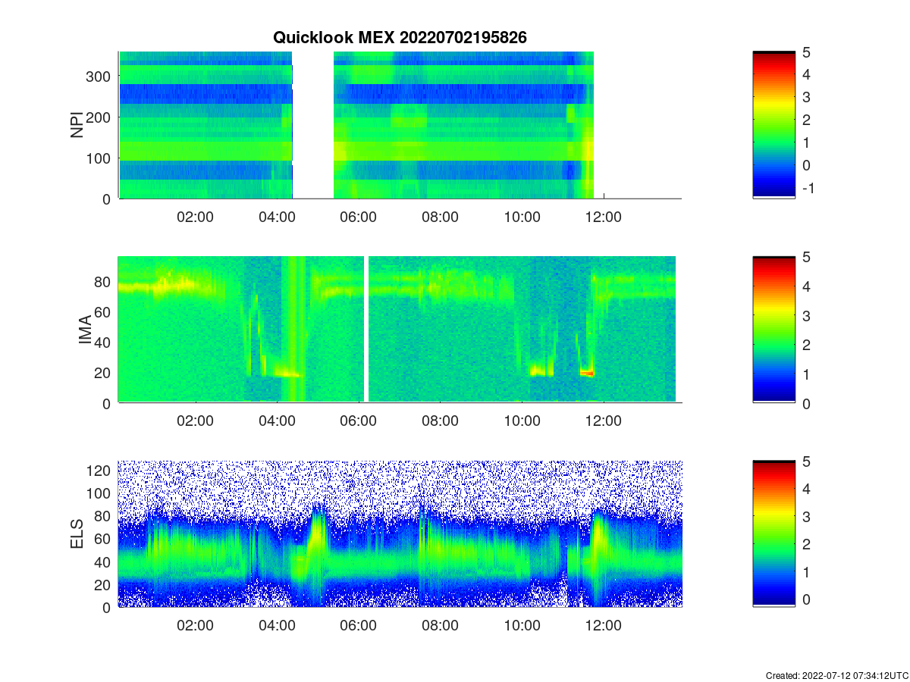
Task: Click the title Quicklook MEX 20220702195826
Action: click(x=400, y=37)
